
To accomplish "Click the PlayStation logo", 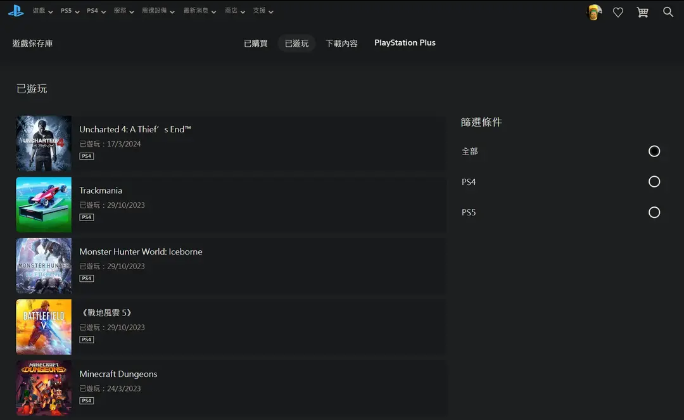I will [15, 10].
